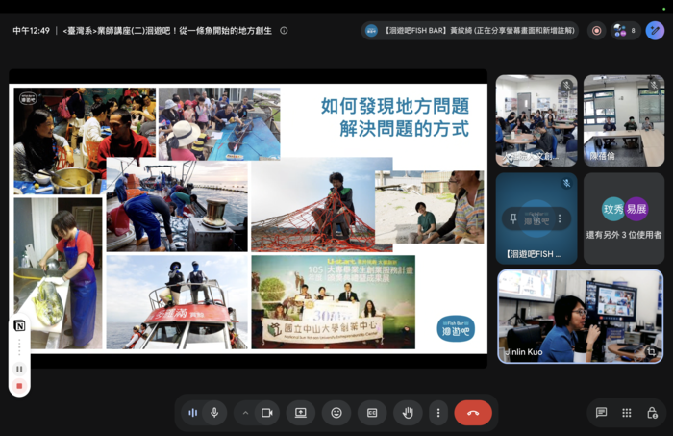Open the 還有另外 3 位使用者 tile
673x436 pixels.
click(x=624, y=218)
